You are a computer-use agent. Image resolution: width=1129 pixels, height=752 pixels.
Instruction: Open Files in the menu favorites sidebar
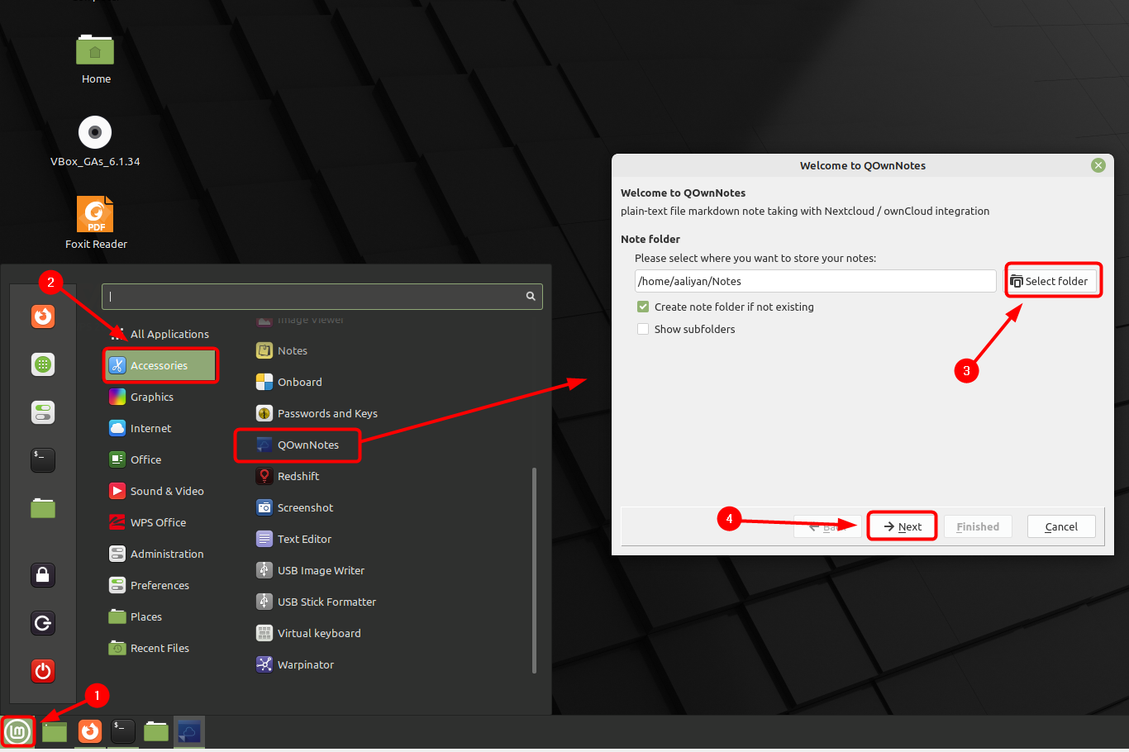pos(43,507)
